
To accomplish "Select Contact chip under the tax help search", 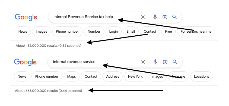I will point(150,32).
